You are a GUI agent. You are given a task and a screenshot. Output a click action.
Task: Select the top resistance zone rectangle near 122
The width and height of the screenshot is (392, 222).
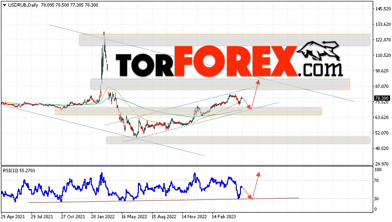coord(224,40)
